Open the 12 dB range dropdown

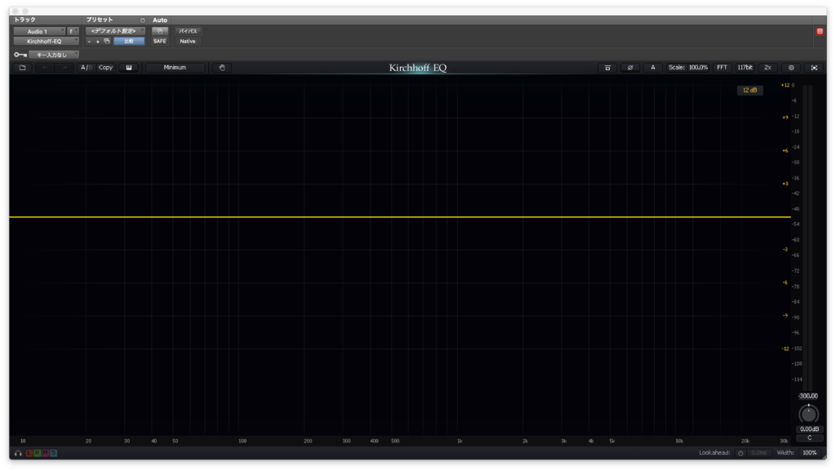[749, 90]
